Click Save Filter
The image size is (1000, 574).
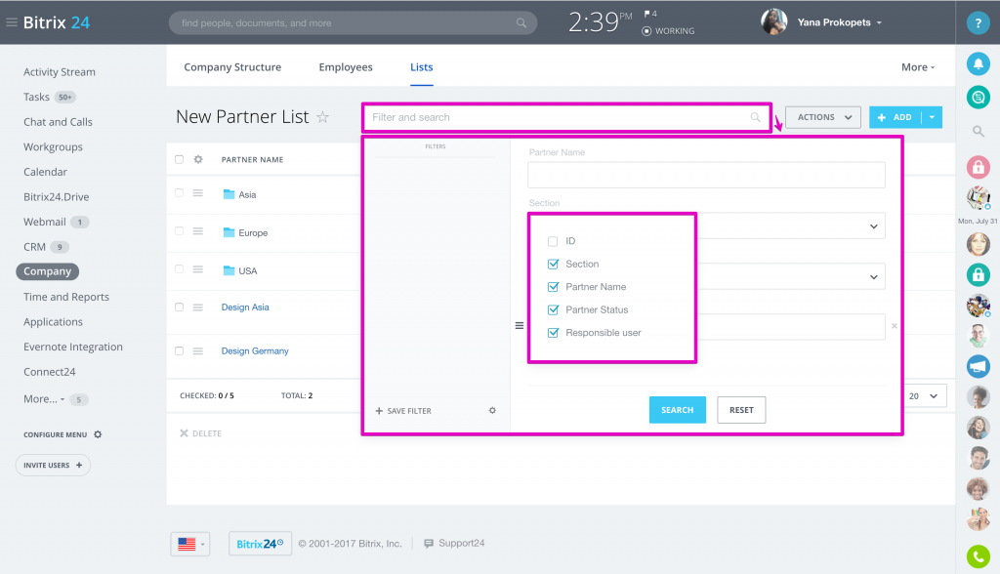point(403,411)
